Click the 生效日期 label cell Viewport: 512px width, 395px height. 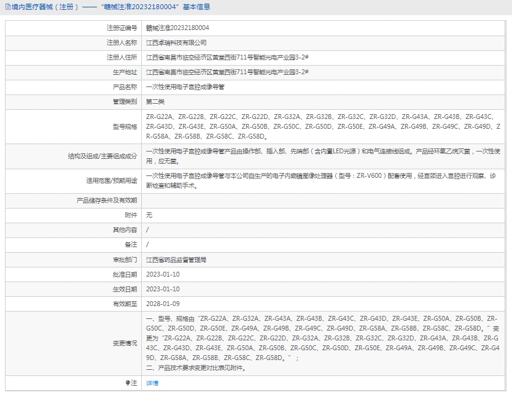click(x=73, y=289)
